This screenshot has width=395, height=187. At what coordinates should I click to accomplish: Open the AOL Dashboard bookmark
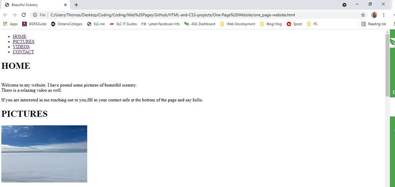point(200,24)
